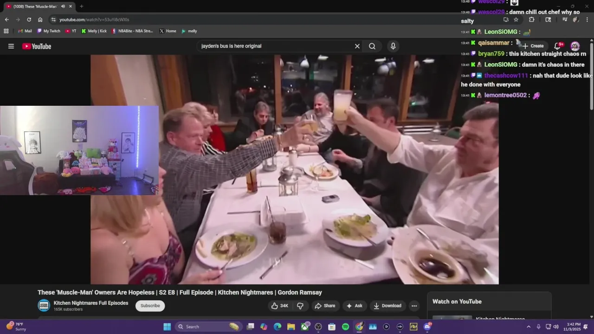This screenshot has height=334, width=594.
Task: Open Chrome three-dot menu
Action: [587, 19]
